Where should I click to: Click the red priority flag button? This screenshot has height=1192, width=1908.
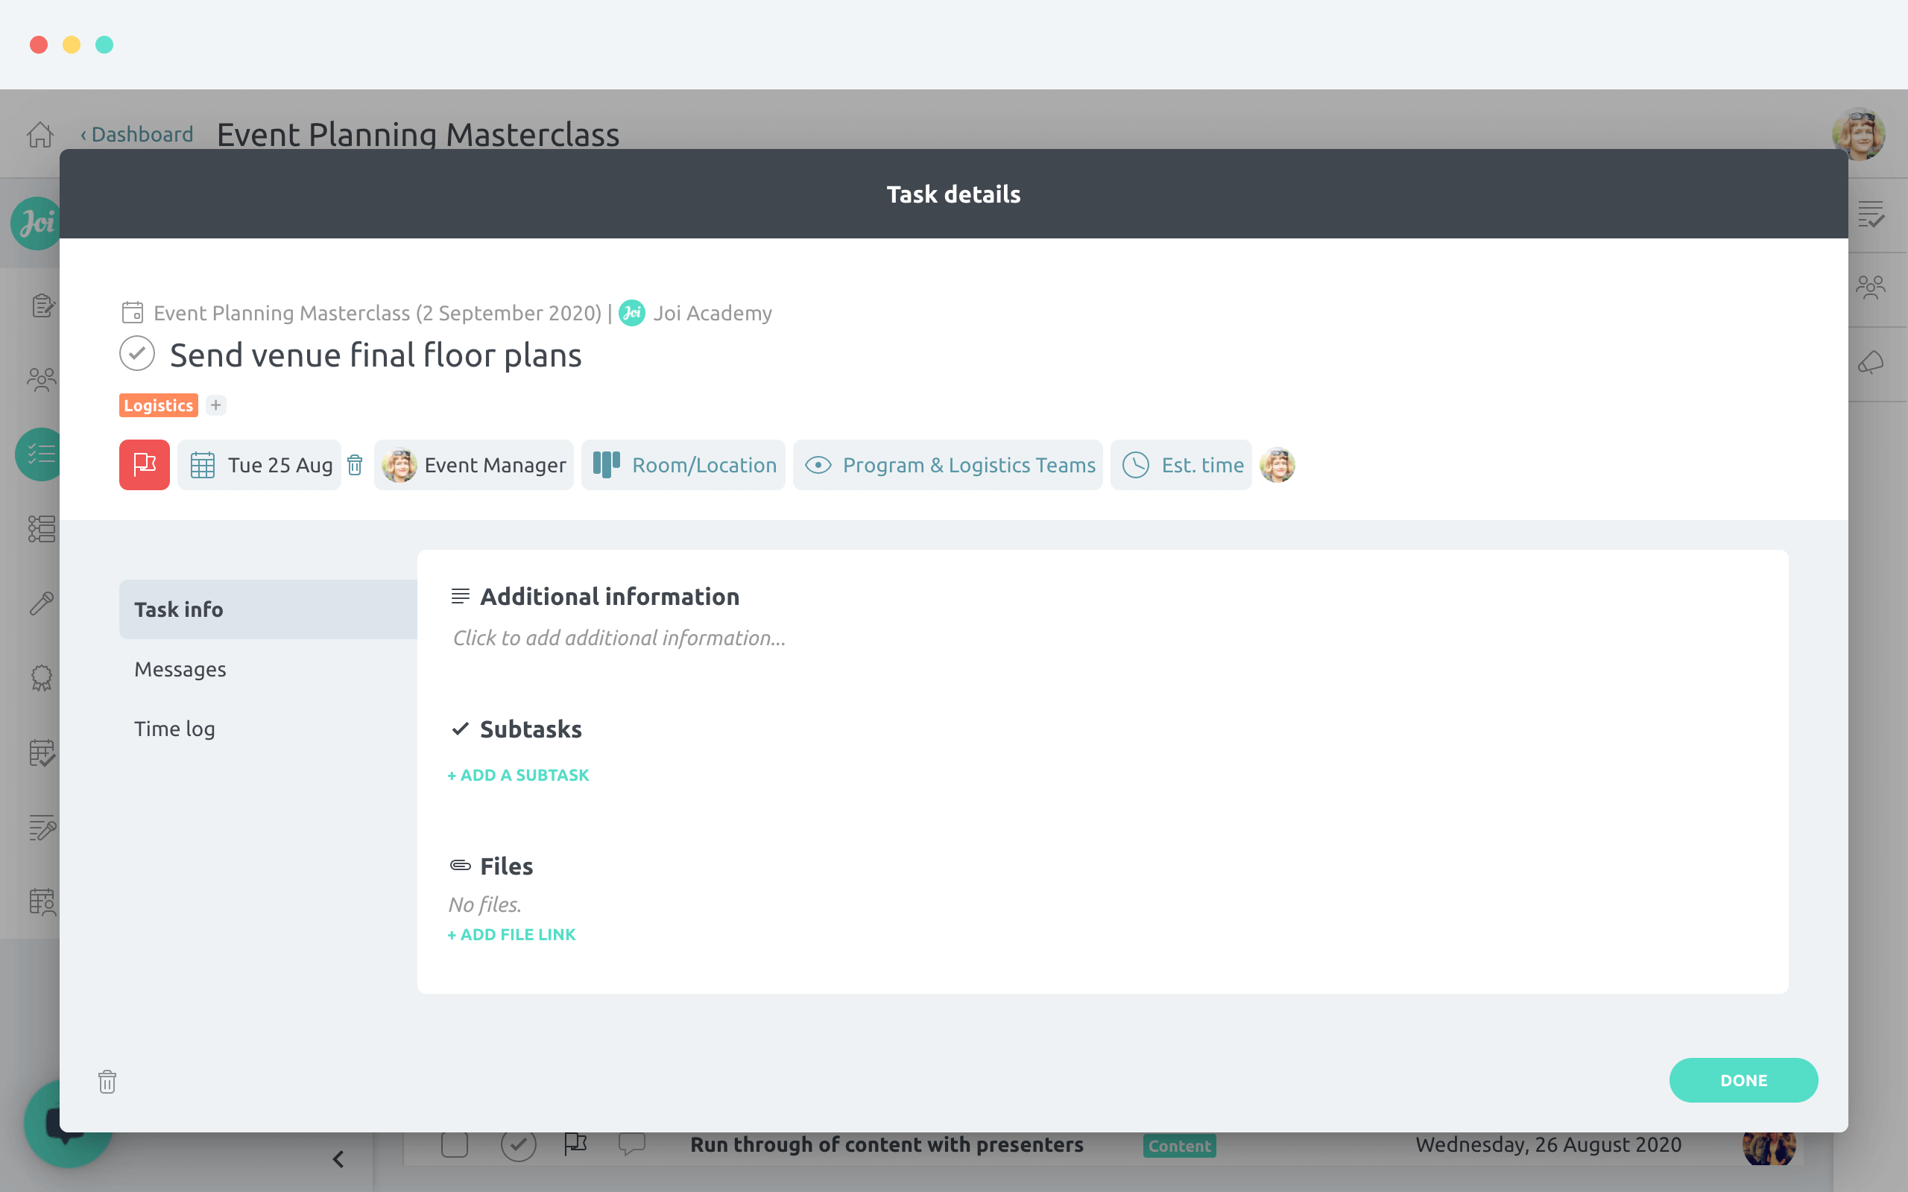coord(145,464)
